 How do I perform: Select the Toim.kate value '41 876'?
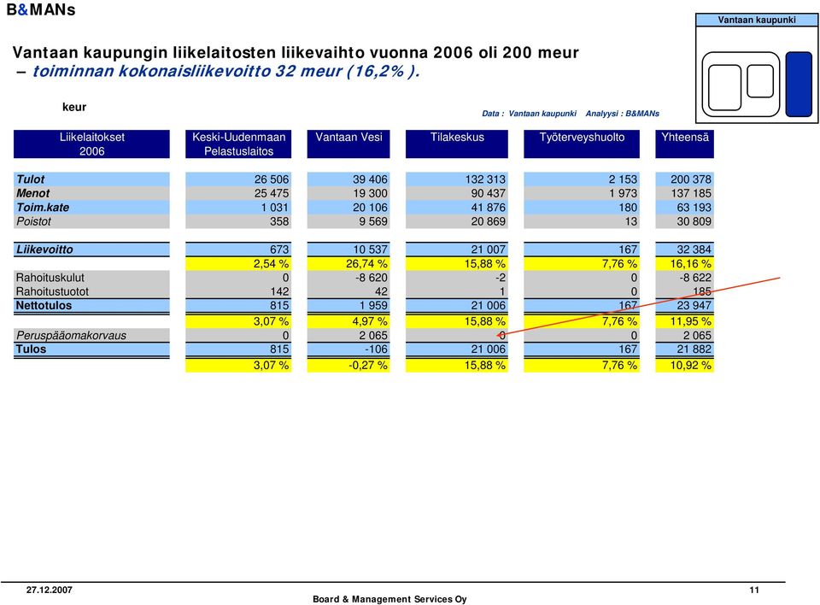coord(489,208)
